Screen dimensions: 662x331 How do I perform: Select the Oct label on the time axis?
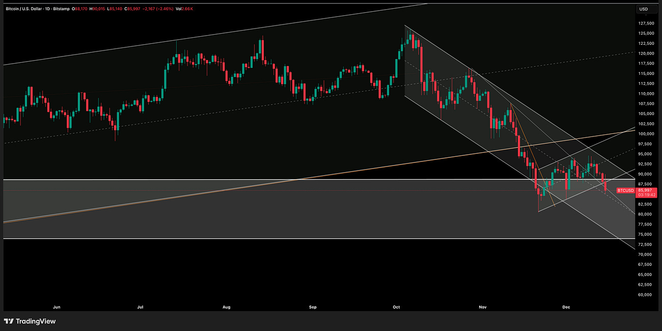click(396, 307)
